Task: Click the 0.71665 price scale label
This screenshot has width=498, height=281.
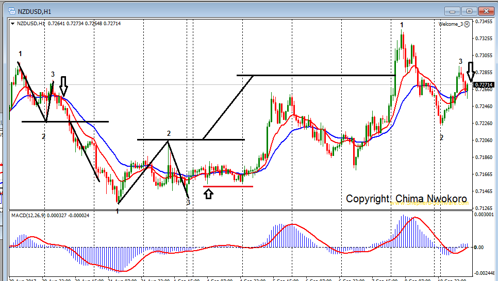Action: pyautogui.click(x=484, y=174)
